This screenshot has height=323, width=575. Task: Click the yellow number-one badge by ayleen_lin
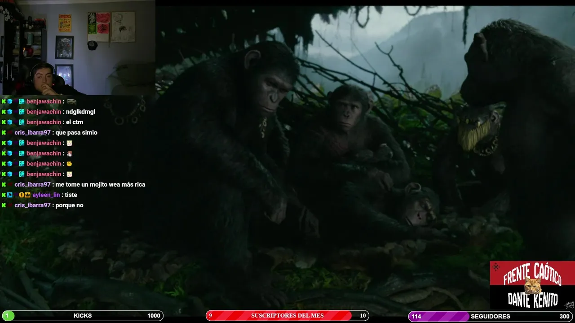click(x=22, y=195)
